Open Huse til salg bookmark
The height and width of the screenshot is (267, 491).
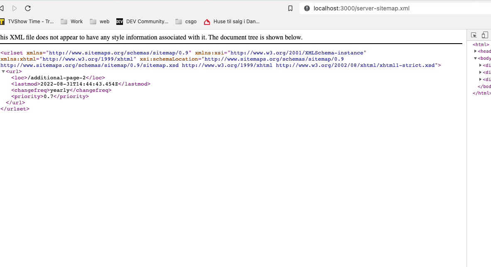232,22
